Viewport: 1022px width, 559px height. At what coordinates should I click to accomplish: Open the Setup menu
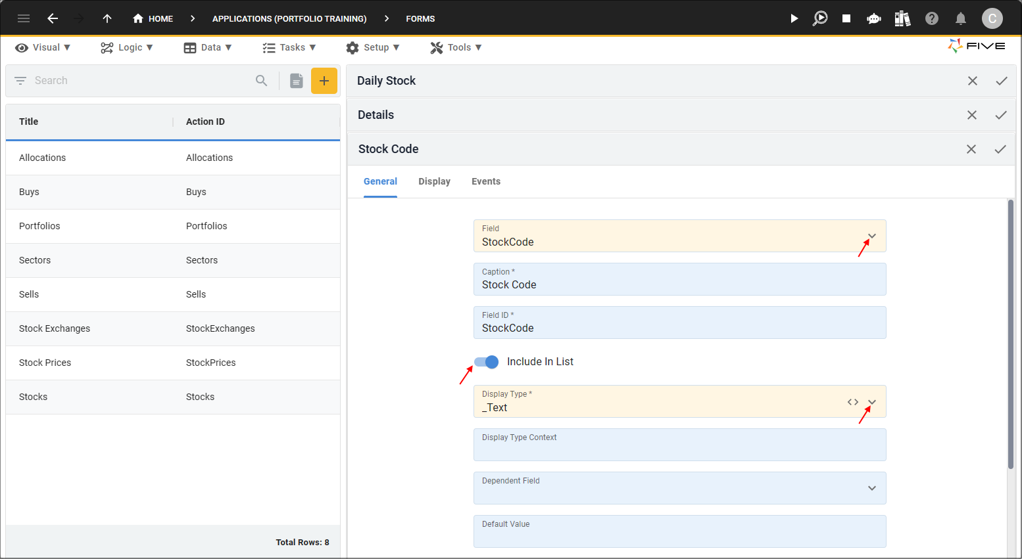(x=373, y=47)
